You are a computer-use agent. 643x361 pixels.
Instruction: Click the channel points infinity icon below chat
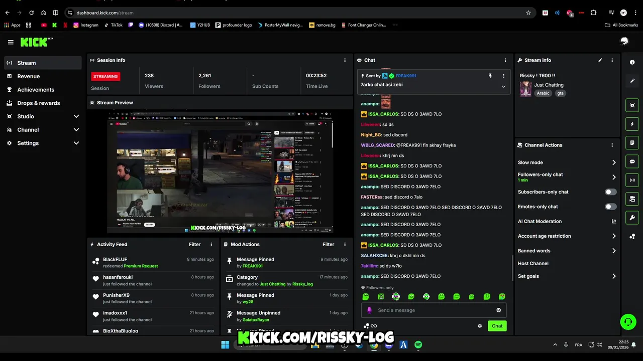371,326
